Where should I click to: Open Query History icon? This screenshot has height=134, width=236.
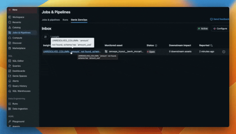[10, 86]
